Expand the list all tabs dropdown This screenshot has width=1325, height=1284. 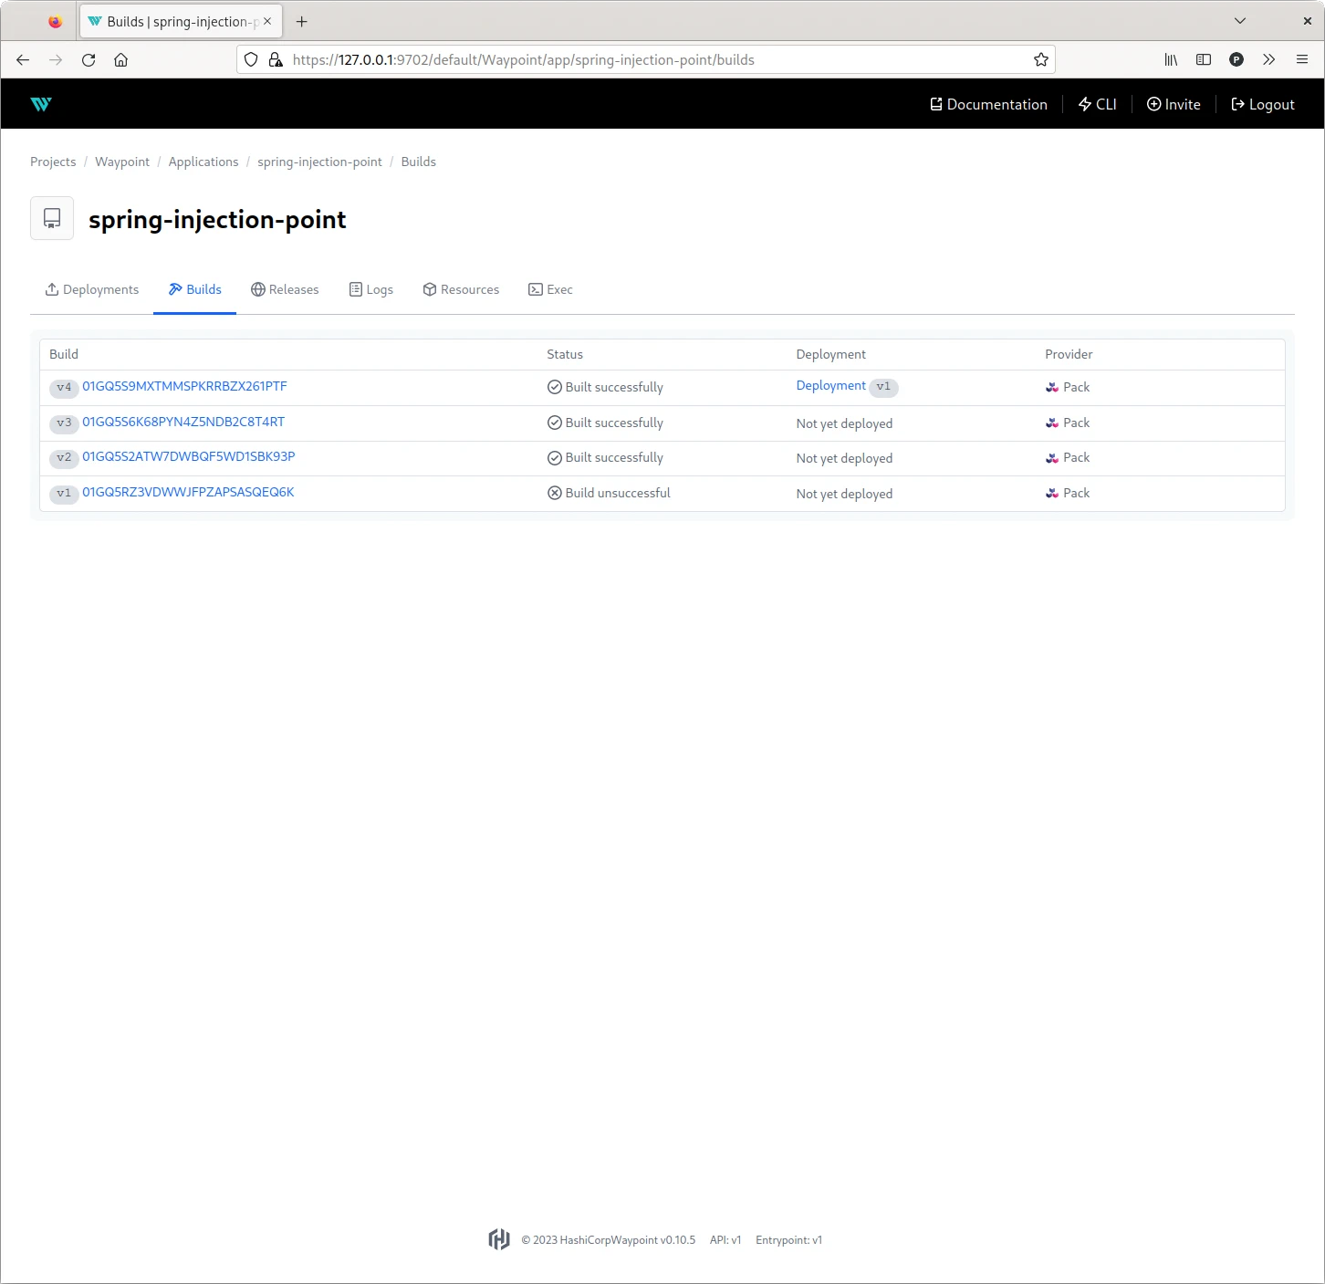(x=1239, y=21)
